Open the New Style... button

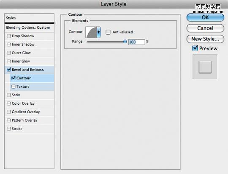click(205, 39)
